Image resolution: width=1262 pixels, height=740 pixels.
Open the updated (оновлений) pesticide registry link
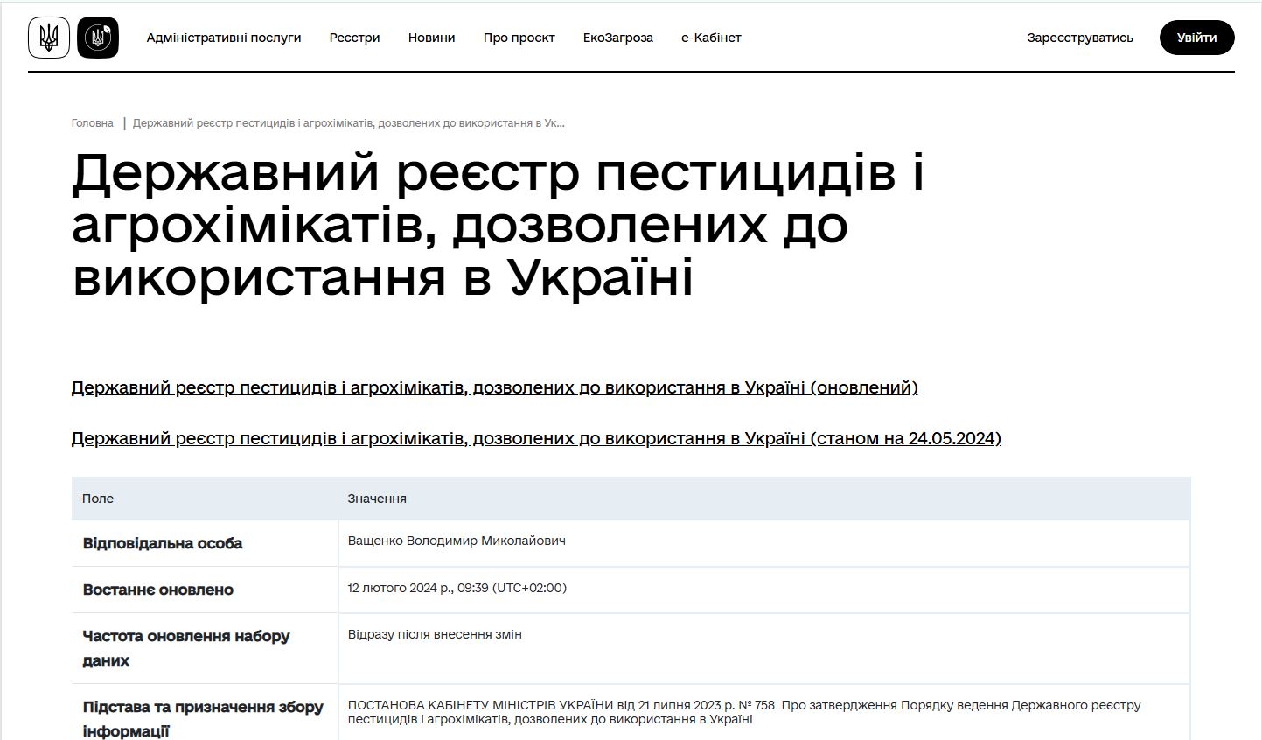(x=494, y=387)
